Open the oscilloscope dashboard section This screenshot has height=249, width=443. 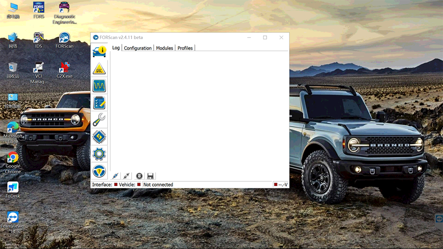point(99,86)
